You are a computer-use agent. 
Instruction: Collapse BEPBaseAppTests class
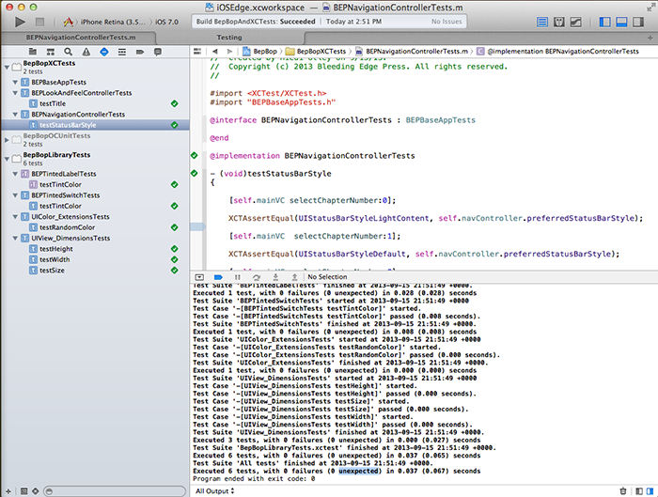click(x=15, y=82)
